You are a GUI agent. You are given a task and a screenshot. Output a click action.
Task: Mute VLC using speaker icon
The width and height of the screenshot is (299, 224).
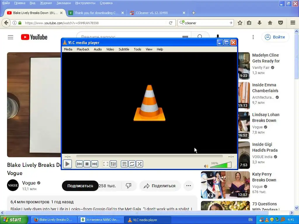[206, 166]
